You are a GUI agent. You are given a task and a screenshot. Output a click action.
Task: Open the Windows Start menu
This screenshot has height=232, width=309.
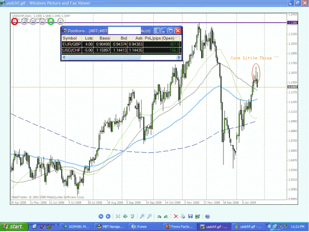tap(14, 227)
